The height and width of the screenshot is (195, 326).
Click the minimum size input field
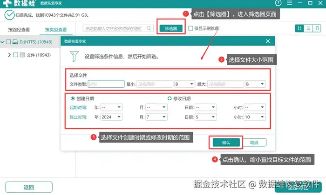click(155, 84)
